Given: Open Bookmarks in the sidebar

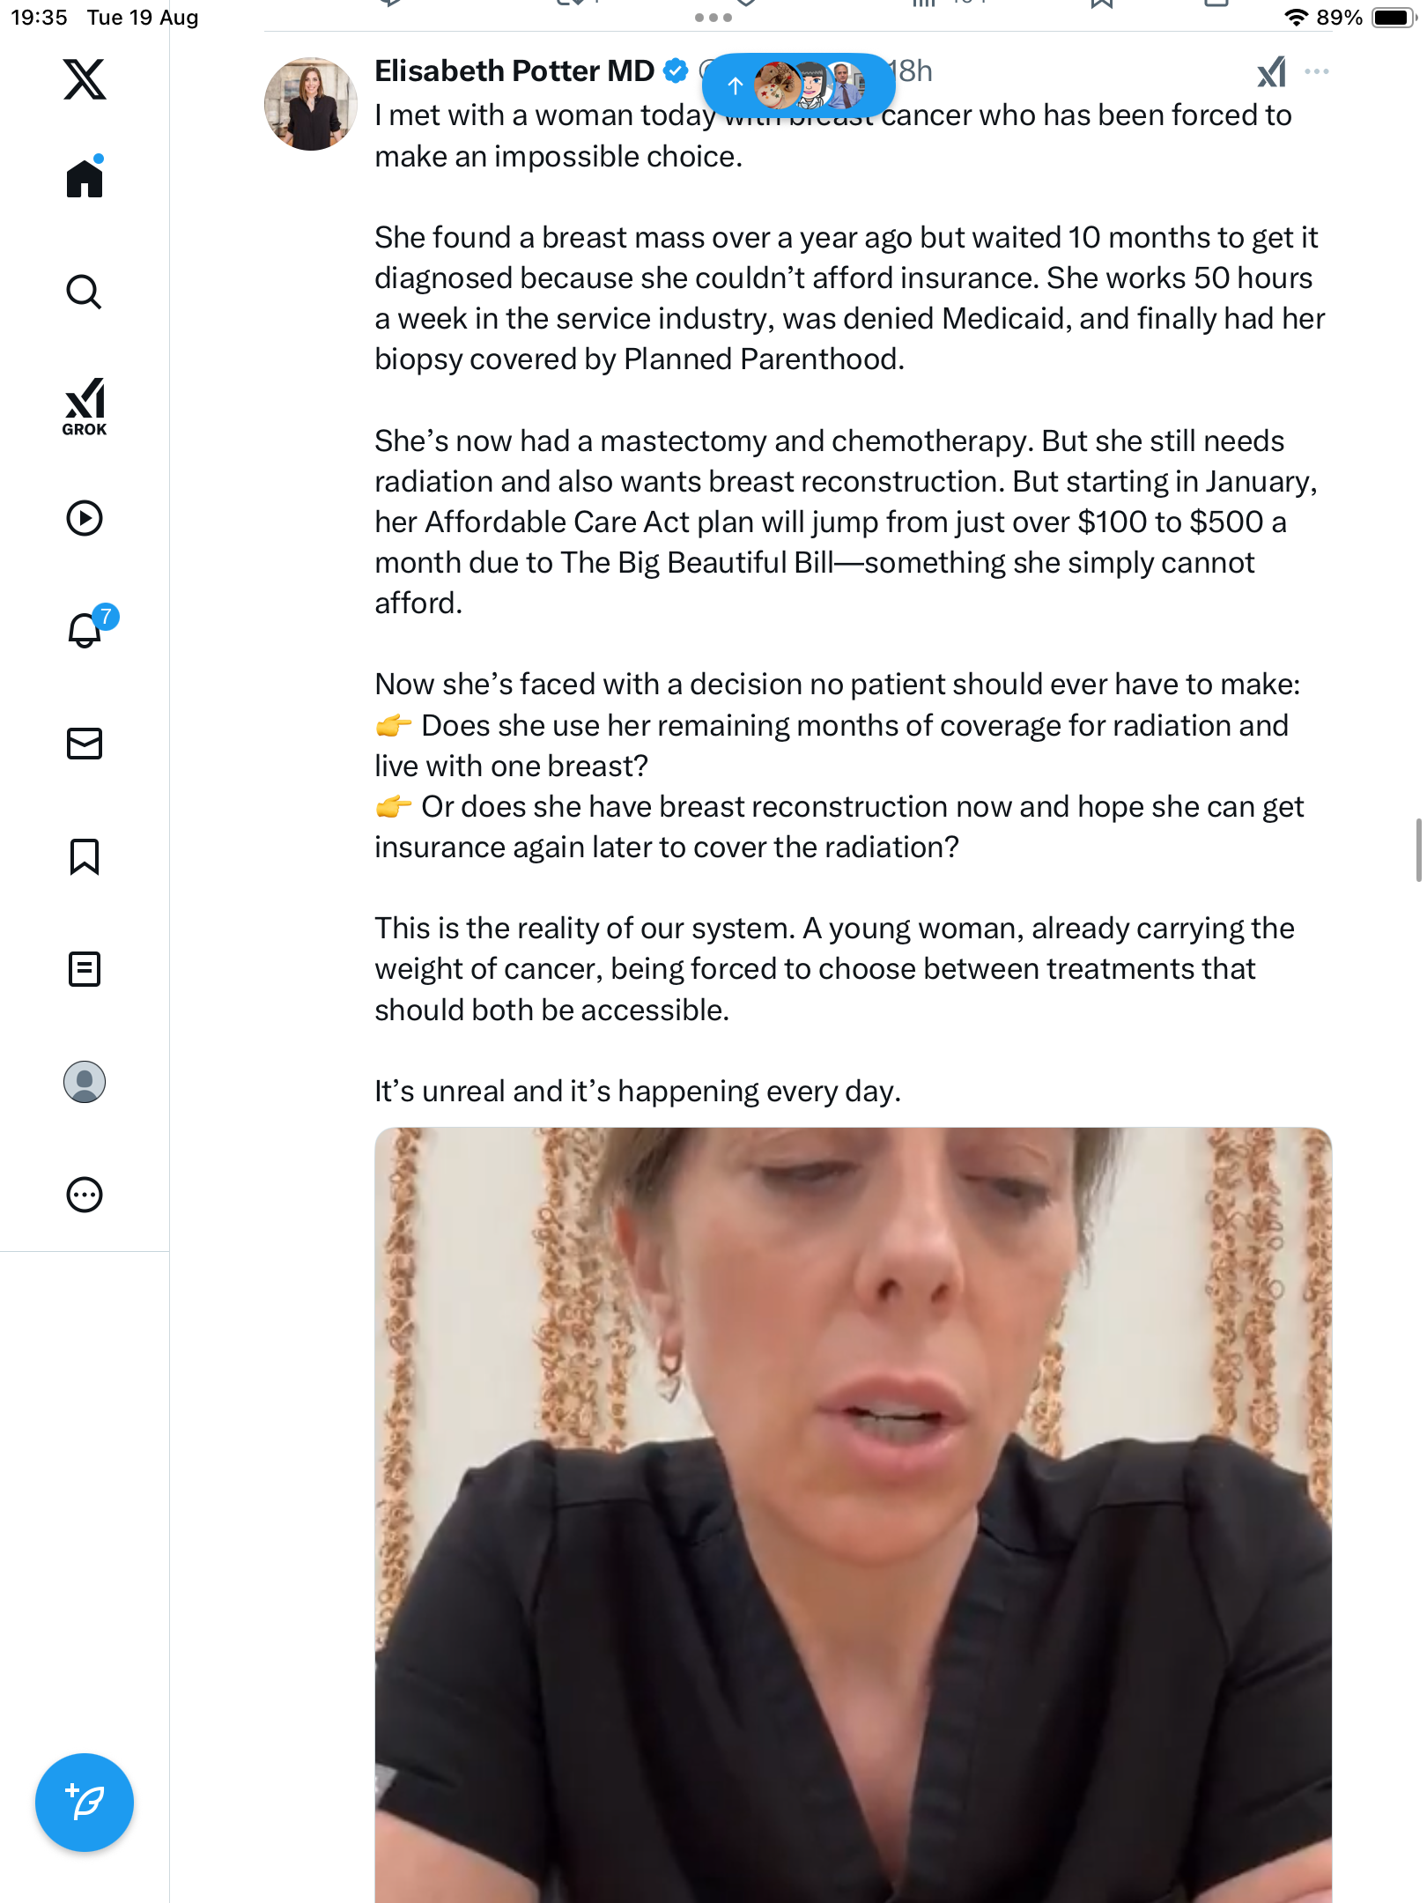Looking at the screenshot, I should [x=85, y=856].
